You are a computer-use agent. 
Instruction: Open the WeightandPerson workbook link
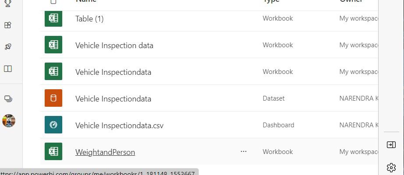tap(105, 152)
